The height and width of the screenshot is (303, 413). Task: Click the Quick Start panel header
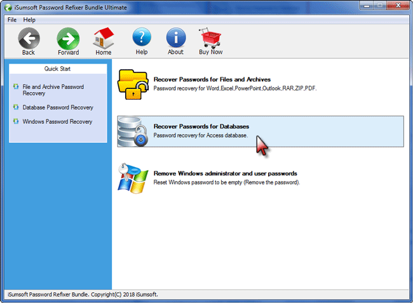[x=58, y=69]
